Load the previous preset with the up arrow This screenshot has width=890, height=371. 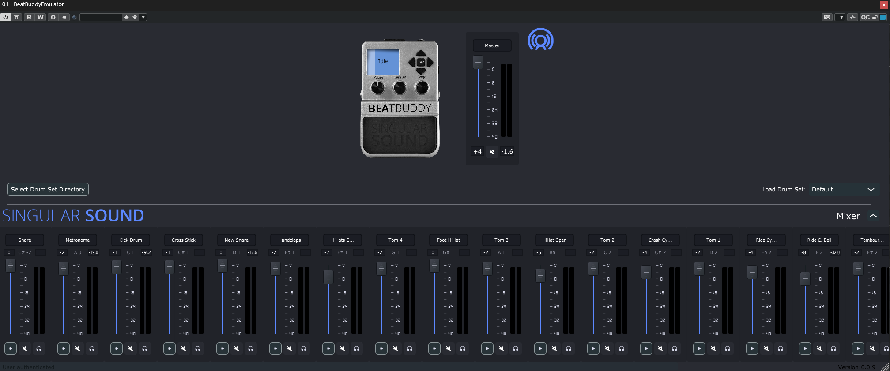pyautogui.click(x=126, y=17)
